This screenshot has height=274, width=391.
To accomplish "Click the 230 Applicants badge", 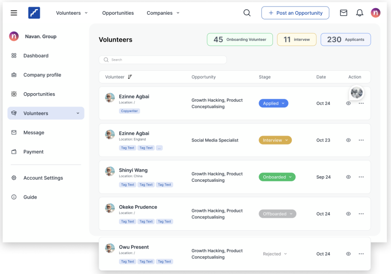I will click(x=346, y=39).
